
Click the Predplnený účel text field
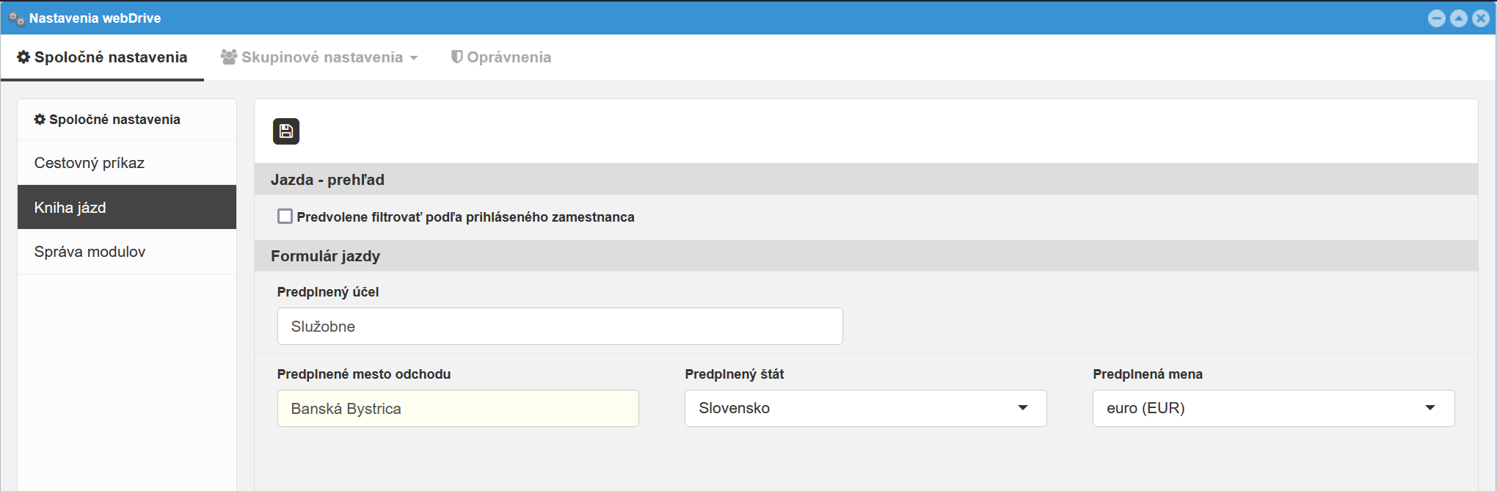tap(560, 327)
